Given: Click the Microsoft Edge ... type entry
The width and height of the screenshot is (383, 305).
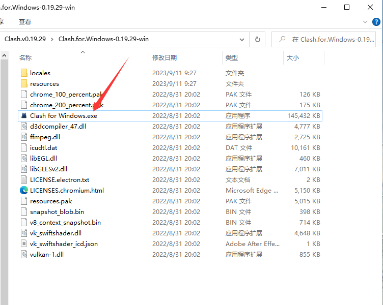Looking at the screenshot, I should coord(252,191).
